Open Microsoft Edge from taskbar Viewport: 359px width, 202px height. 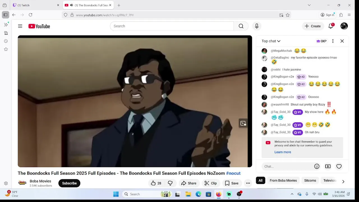[x=198, y=194]
